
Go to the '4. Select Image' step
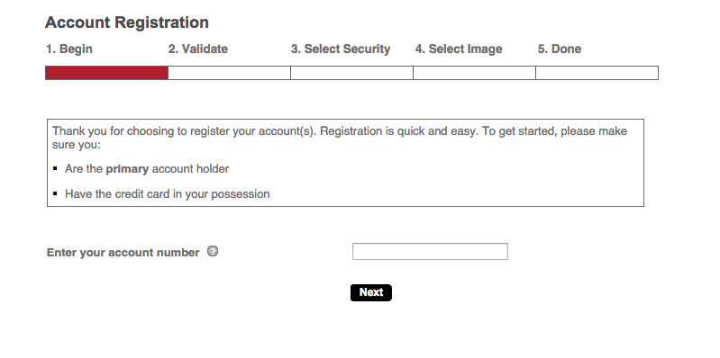coord(459,49)
